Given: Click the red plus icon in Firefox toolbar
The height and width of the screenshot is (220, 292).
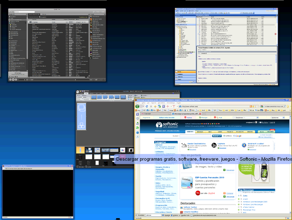Looking at the screenshot, I should point(167,107).
